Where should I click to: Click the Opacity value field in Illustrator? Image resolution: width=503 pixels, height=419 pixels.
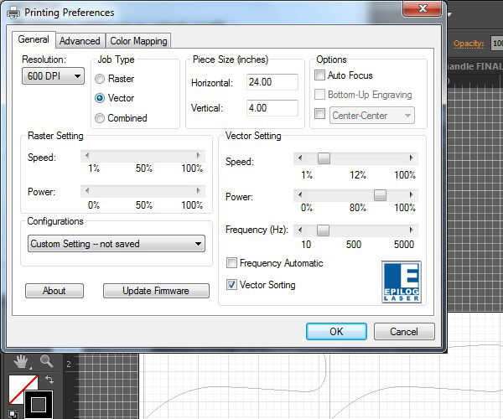tap(497, 44)
